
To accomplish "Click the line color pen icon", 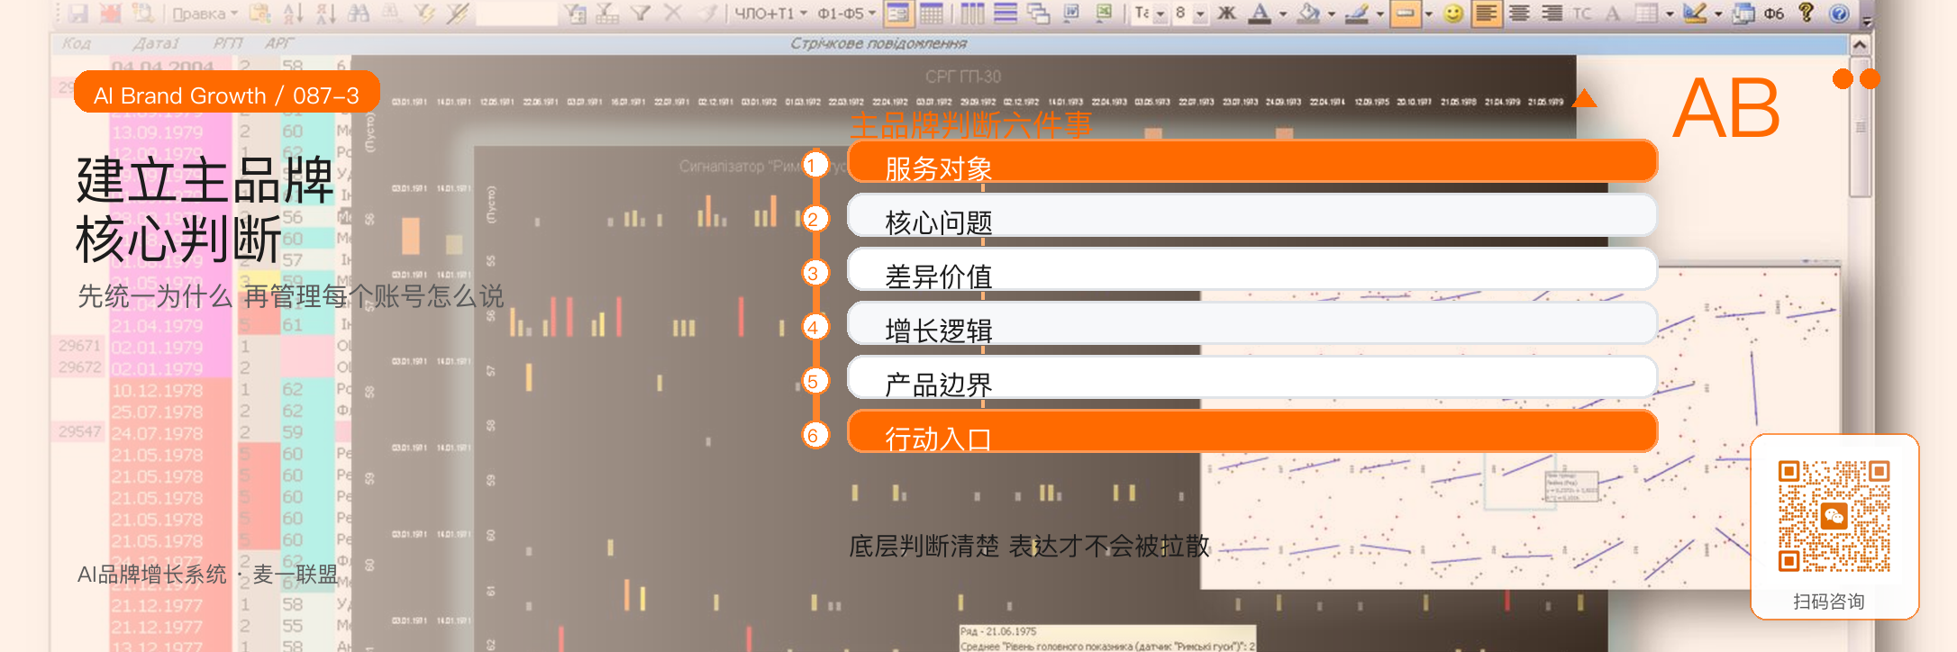I will (1357, 13).
